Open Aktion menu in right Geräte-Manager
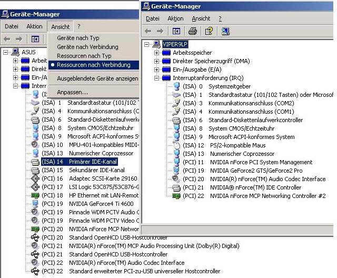 click(175, 18)
